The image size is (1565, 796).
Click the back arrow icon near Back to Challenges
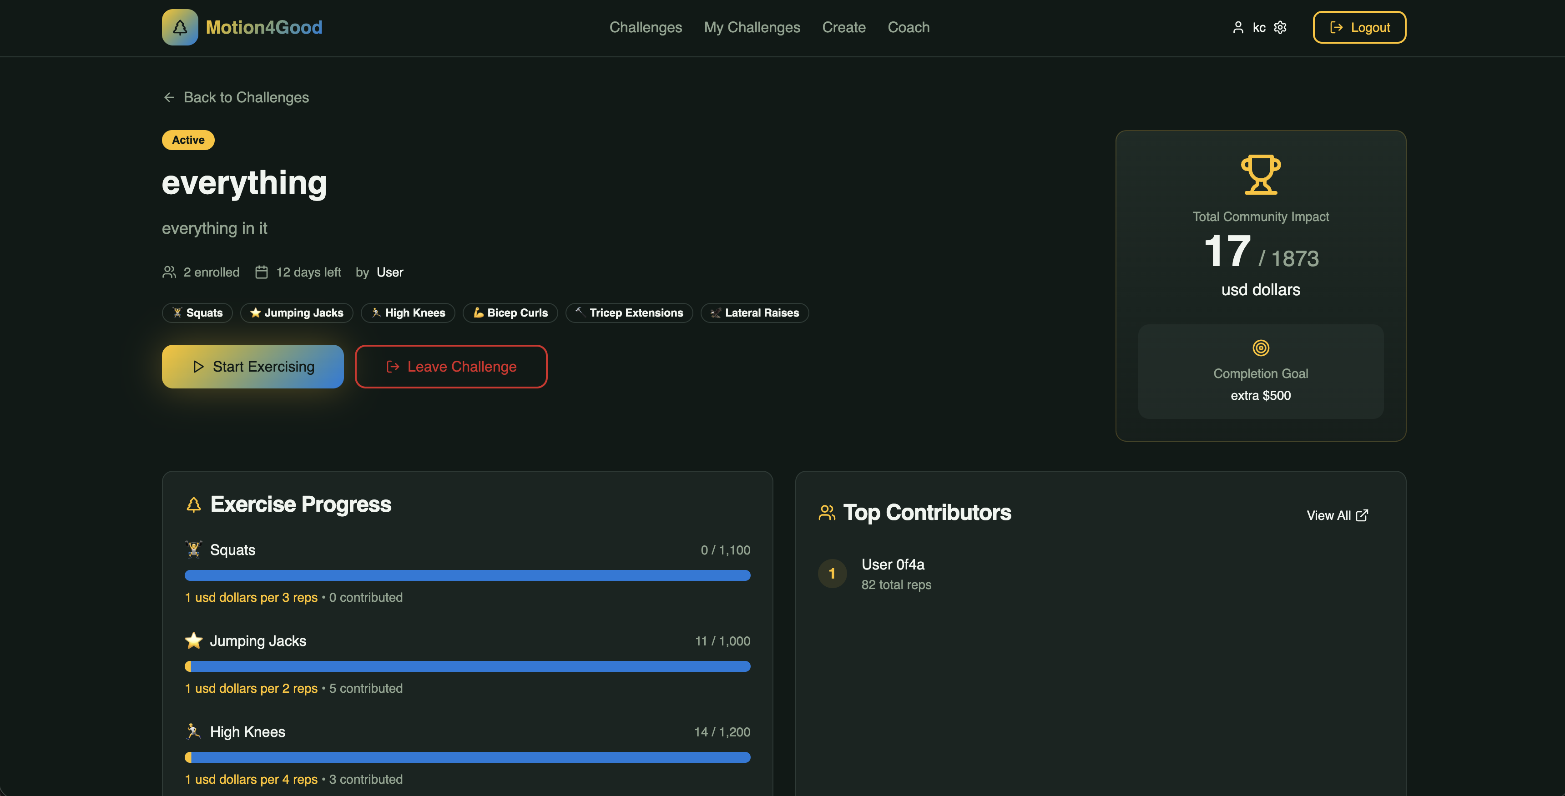(169, 97)
